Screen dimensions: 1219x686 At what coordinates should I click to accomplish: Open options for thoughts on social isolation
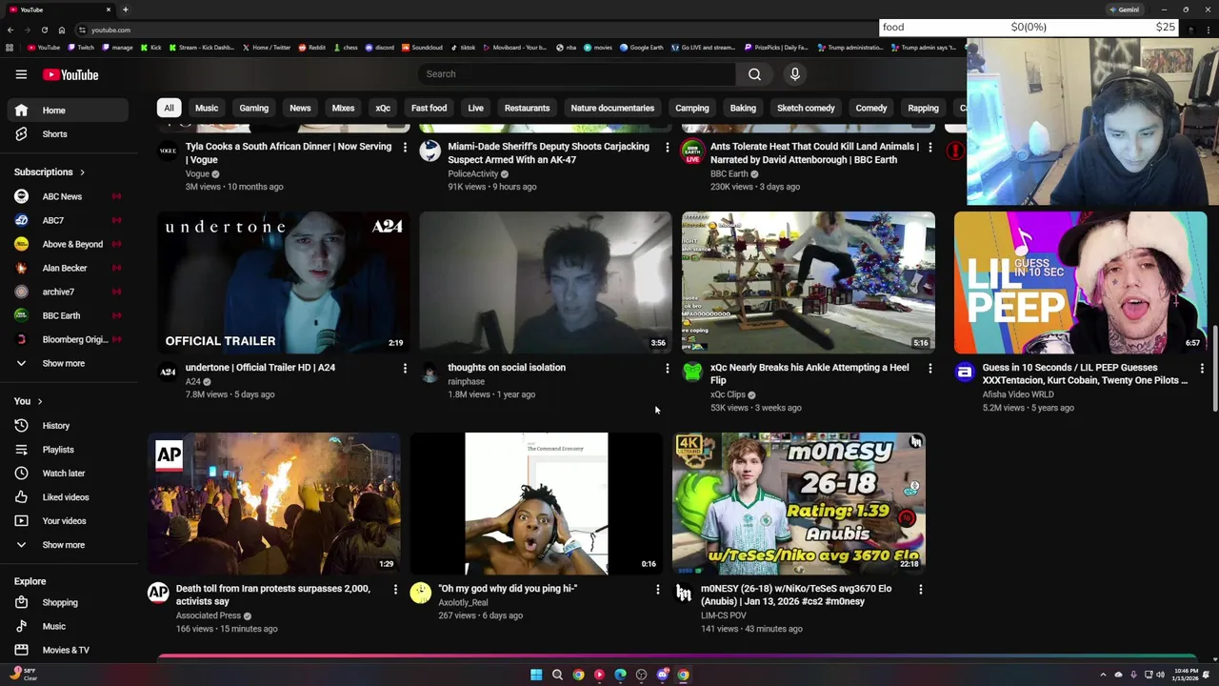pyautogui.click(x=667, y=368)
